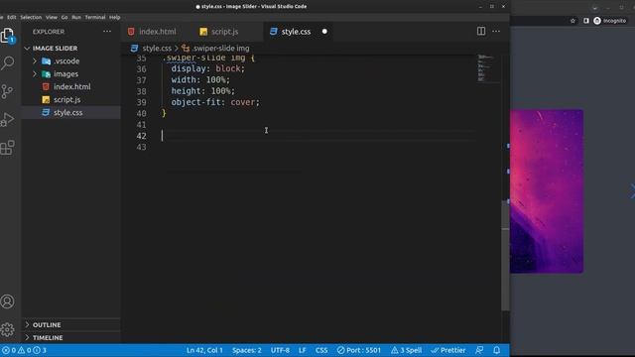This screenshot has width=635, height=357.
Task: Click UTF-8 encoding selector
Action: [280, 350]
